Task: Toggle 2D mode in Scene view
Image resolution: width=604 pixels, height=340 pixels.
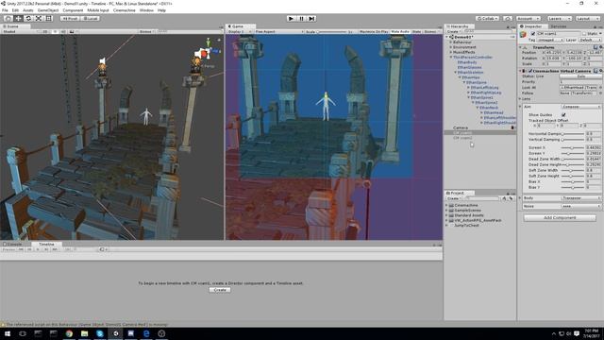Action: (x=45, y=31)
